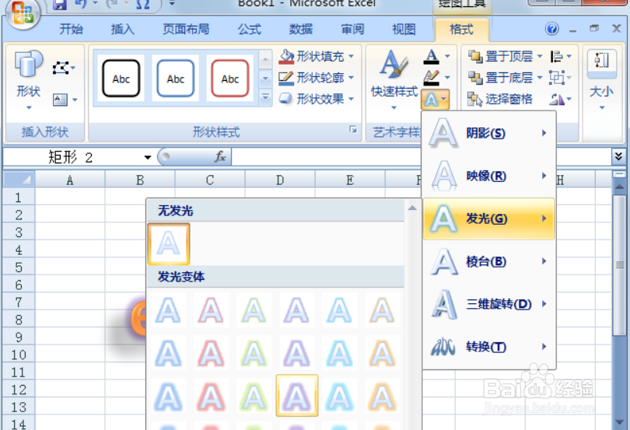Click the omega symbol icon

coord(142,5)
